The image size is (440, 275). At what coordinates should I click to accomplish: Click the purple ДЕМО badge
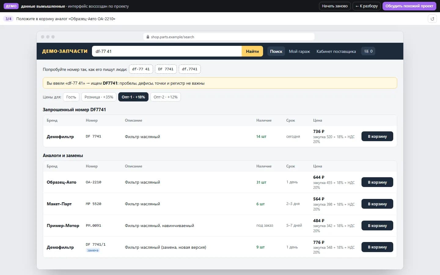11,6
